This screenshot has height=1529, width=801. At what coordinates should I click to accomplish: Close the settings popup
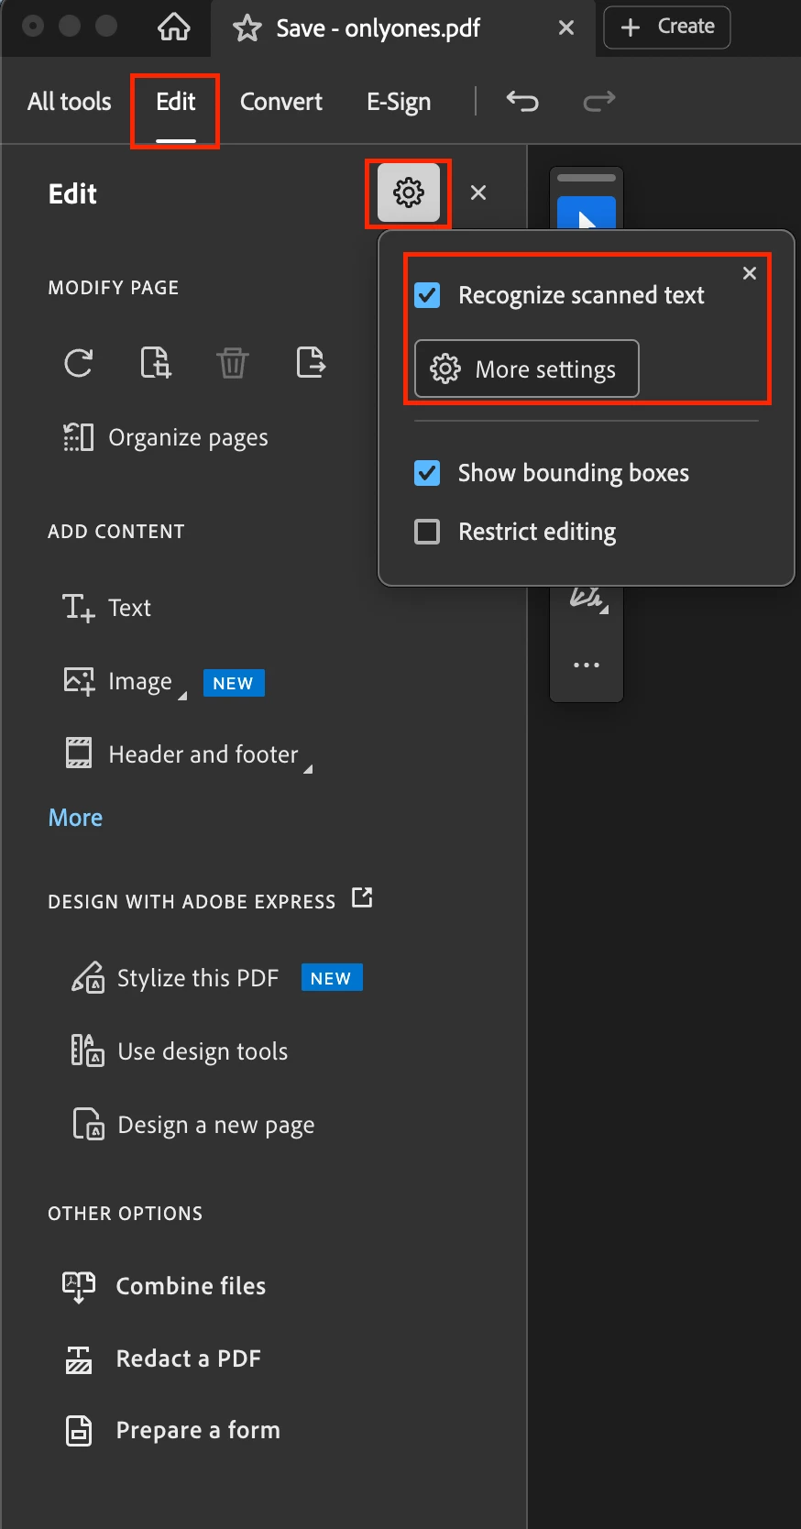[750, 273]
